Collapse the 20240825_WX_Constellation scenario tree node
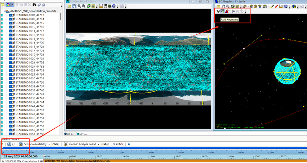Screen dimensions: 307x163 (x=5, y=11)
